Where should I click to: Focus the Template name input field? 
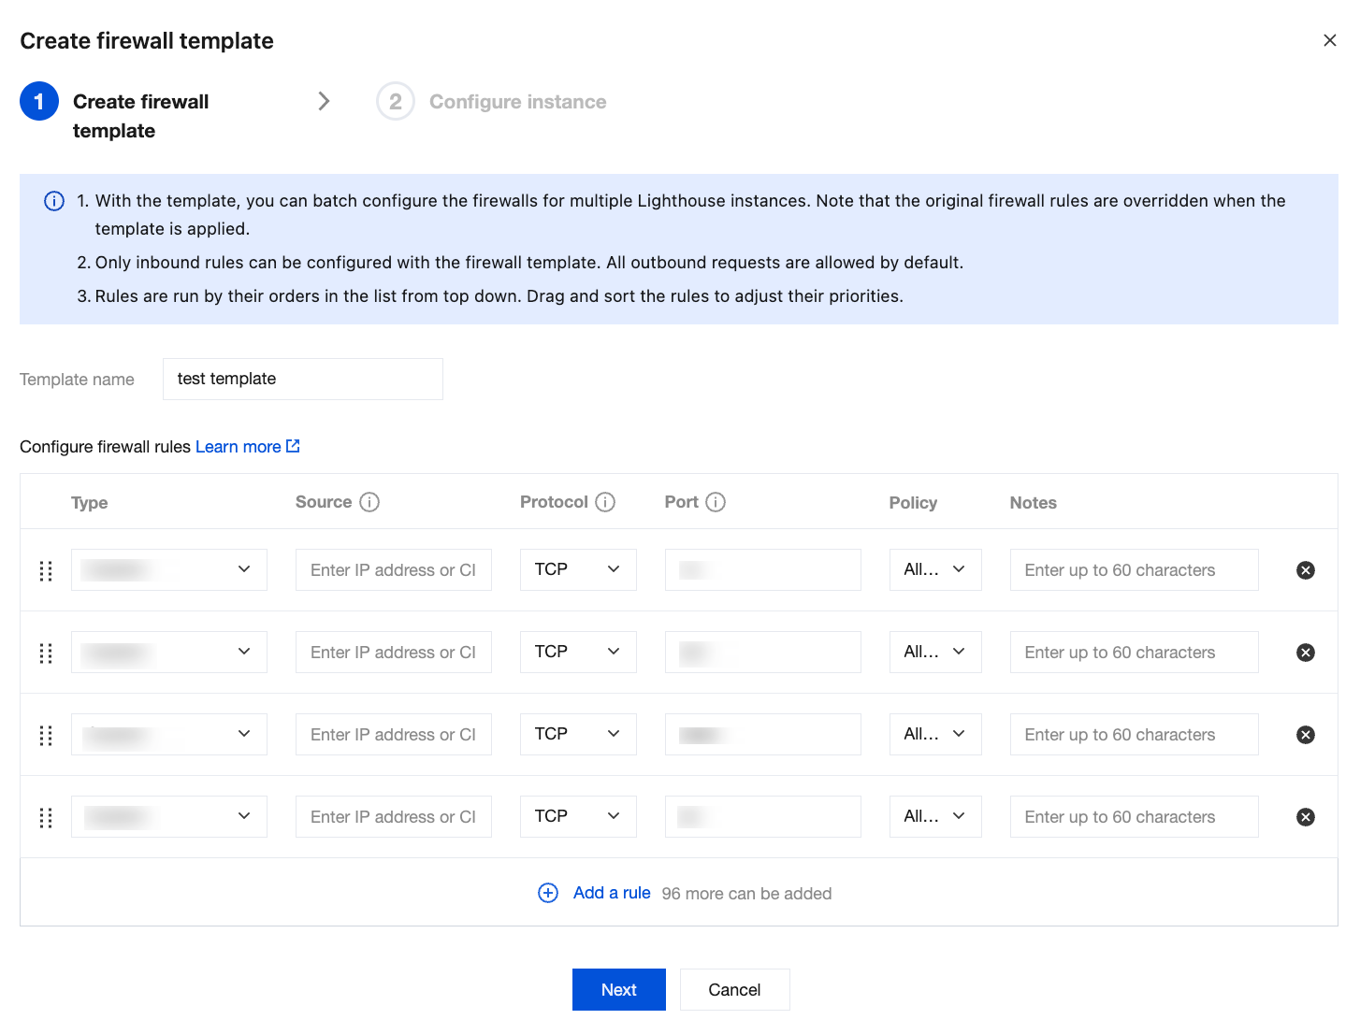302,379
